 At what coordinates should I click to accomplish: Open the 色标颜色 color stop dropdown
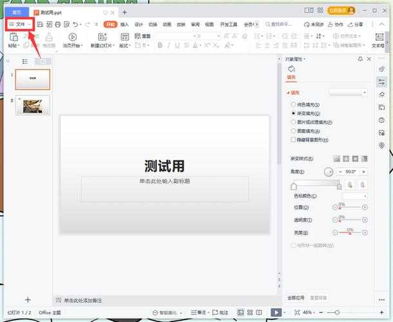[355, 196]
